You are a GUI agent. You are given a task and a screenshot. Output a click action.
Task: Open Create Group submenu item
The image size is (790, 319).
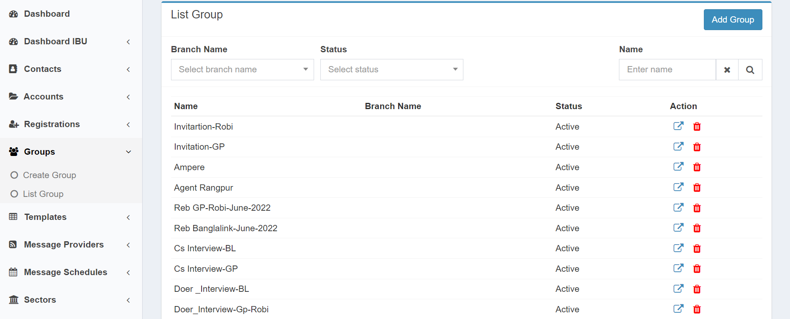49,175
